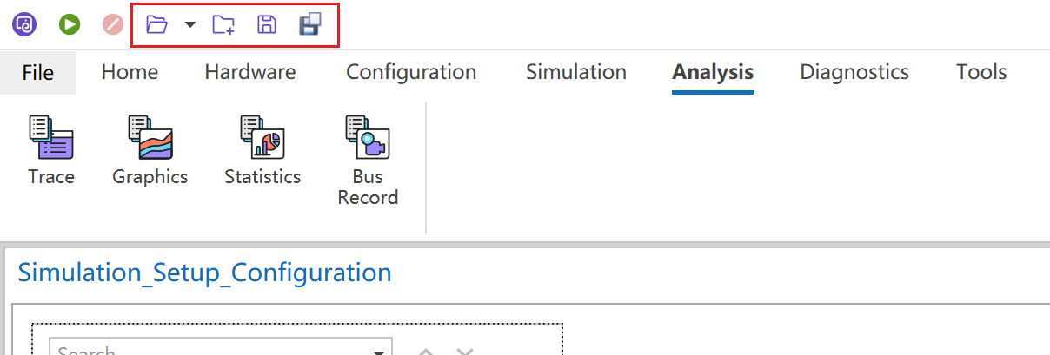Open the File menu
The width and height of the screenshot is (1050, 355).
(x=38, y=72)
